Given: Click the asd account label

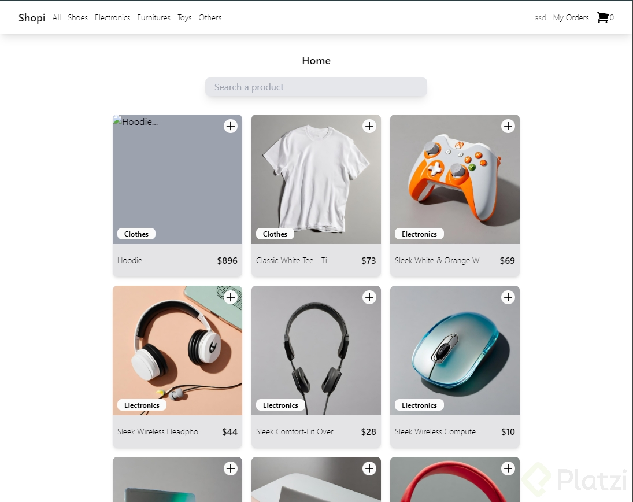Looking at the screenshot, I should 541,18.
